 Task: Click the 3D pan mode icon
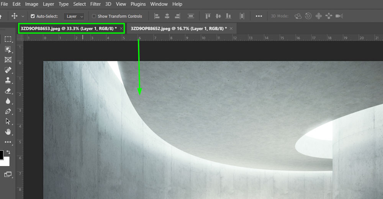pyautogui.click(x=319, y=16)
